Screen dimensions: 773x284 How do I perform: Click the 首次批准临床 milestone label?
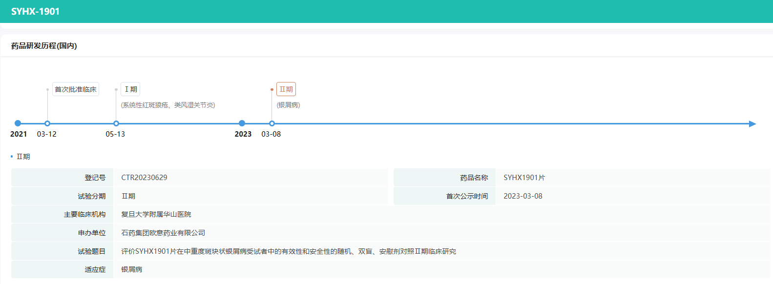pyautogui.click(x=75, y=89)
